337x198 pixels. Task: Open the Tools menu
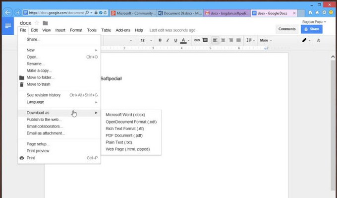92,30
